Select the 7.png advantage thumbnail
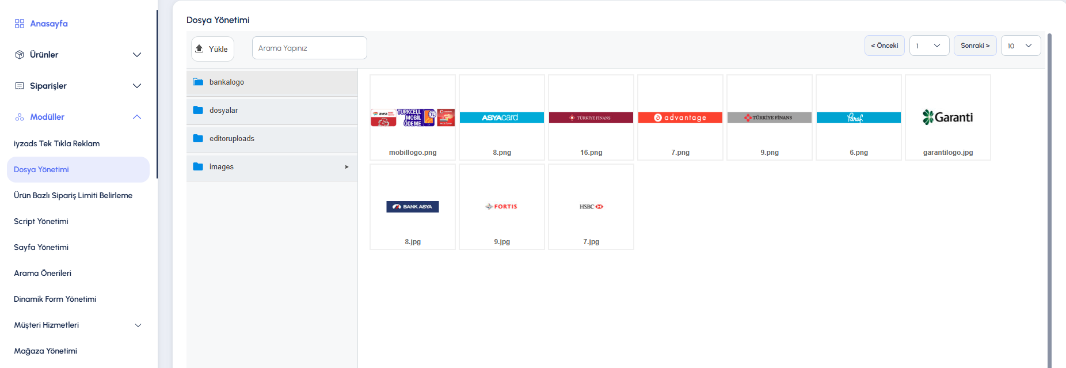 click(680, 117)
